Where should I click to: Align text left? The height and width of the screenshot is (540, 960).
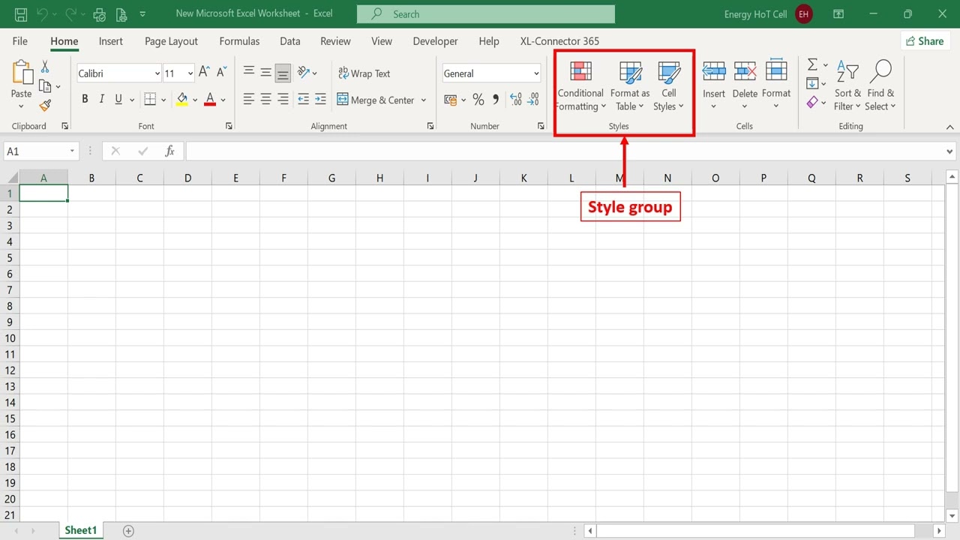[249, 99]
